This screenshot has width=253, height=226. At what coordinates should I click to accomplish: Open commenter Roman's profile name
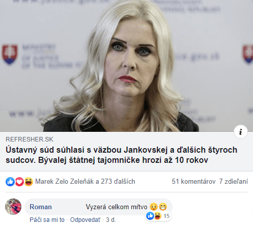41,207
